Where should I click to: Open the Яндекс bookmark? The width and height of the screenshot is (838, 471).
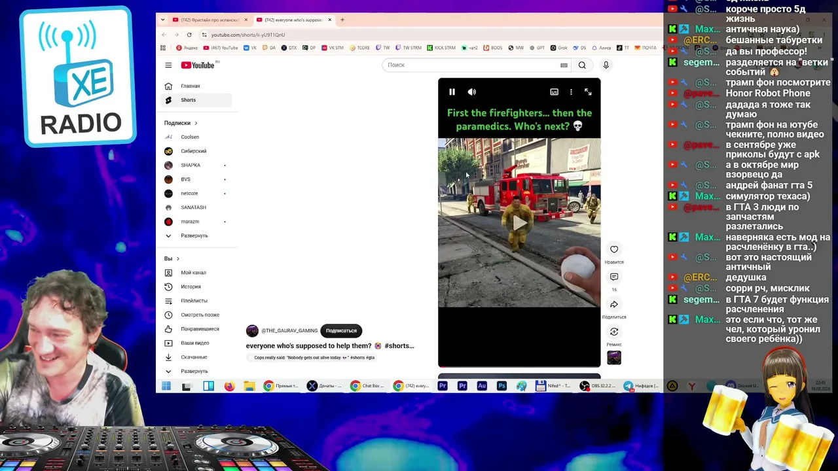tap(187, 48)
